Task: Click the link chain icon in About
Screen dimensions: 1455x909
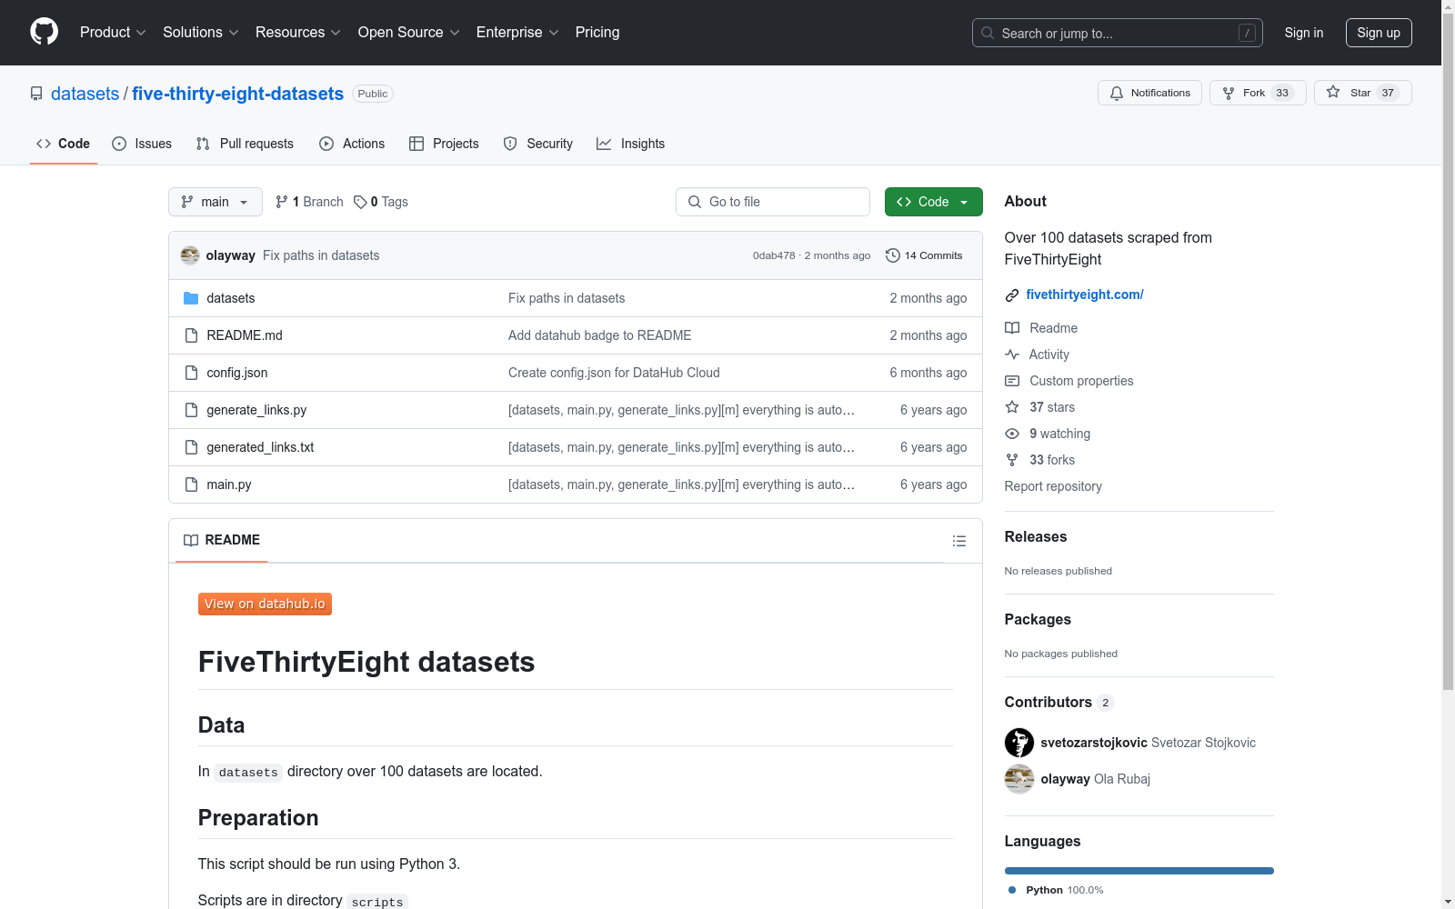Action: tap(1012, 295)
